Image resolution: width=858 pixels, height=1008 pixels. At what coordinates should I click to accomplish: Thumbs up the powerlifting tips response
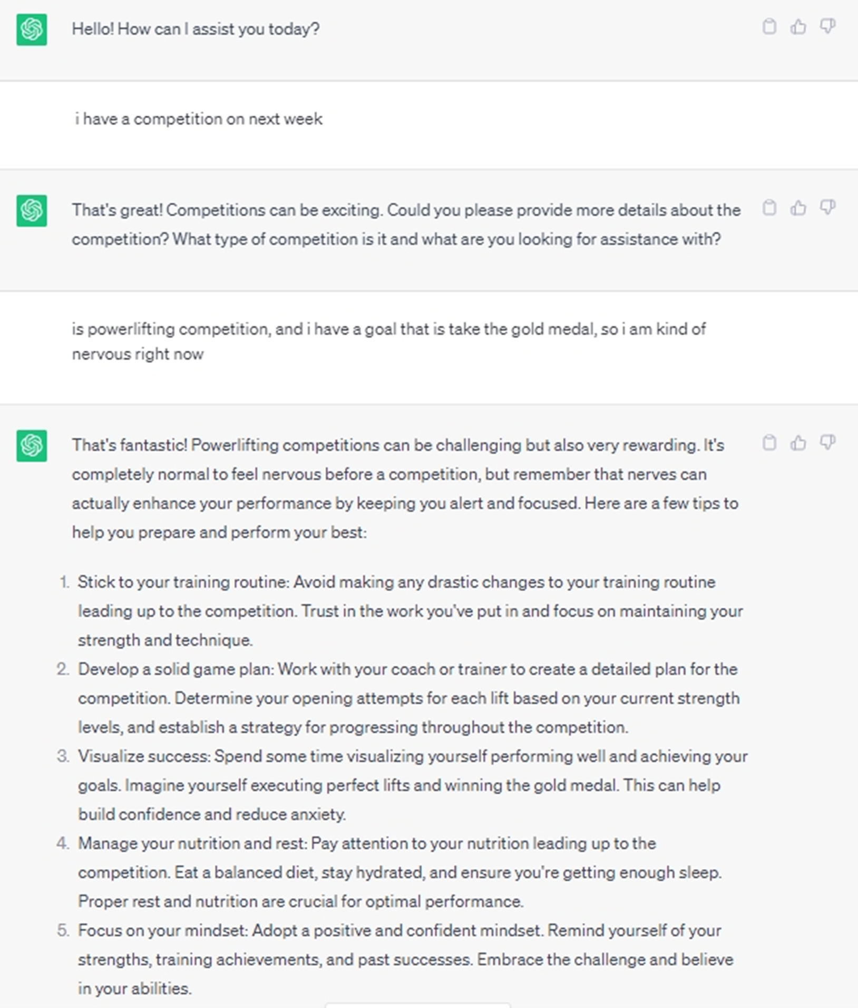[798, 443]
